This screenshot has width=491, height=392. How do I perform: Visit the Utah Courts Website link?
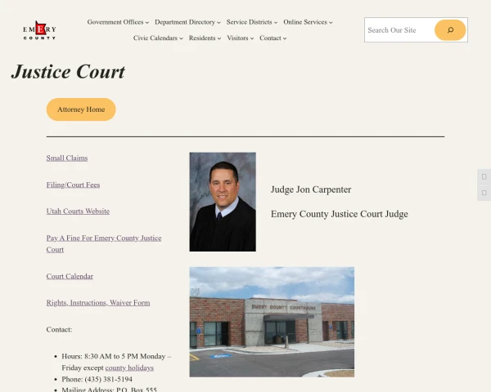[x=78, y=212]
